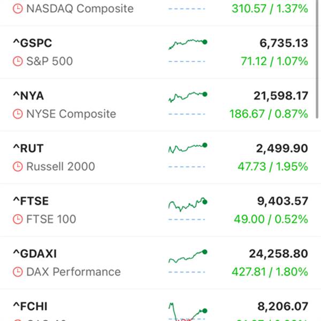Open the ^FCHI sparkline chart
The width and height of the screenshot is (321, 321).
[x=187, y=311]
